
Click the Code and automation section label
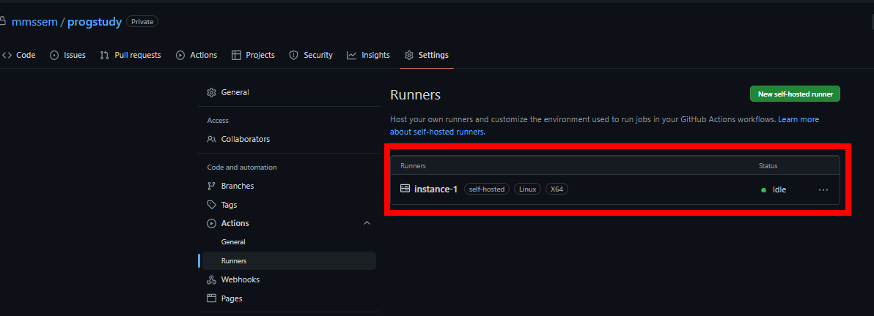[242, 167]
